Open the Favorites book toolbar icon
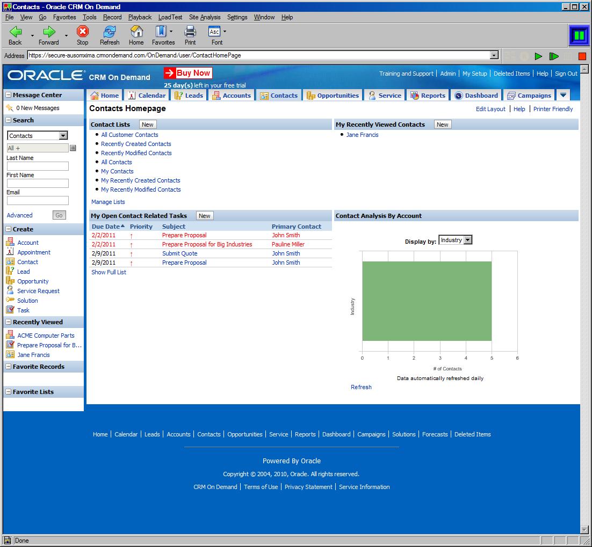 click(x=161, y=31)
